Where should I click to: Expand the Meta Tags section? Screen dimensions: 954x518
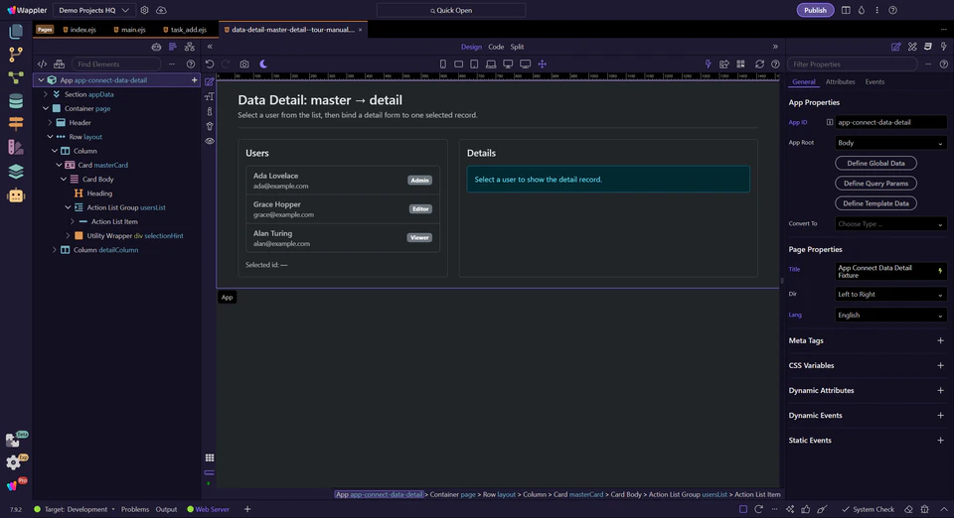click(940, 340)
